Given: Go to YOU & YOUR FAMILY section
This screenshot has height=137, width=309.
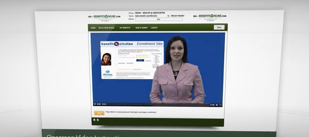Looking at the screenshot, I should point(106,28).
